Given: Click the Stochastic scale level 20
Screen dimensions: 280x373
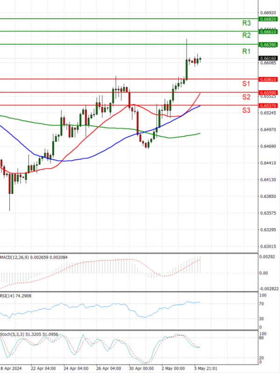Looking at the screenshot, I should 261,358.
